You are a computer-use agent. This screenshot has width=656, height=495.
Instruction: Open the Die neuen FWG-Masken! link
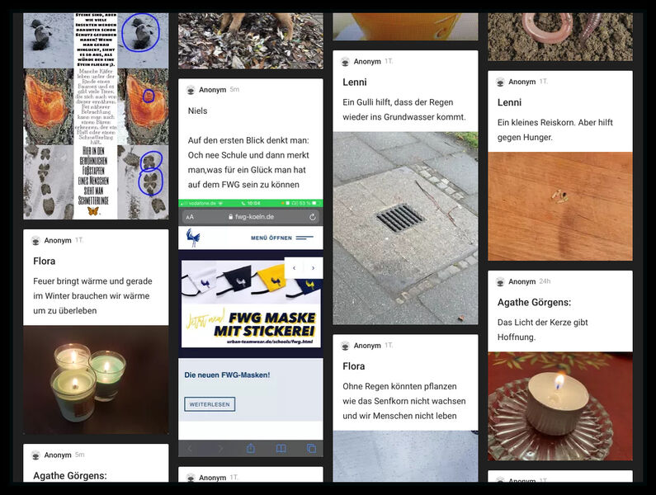pyautogui.click(x=227, y=375)
